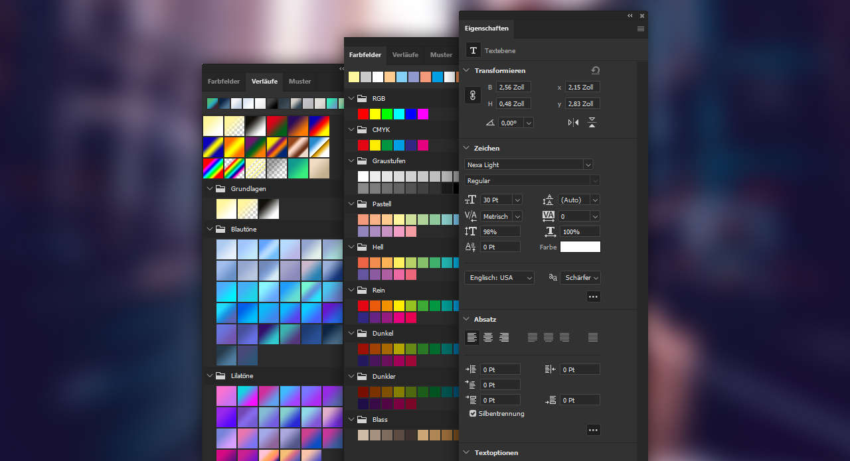Click the vertical scale icon beside 98%

(x=471, y=231)
